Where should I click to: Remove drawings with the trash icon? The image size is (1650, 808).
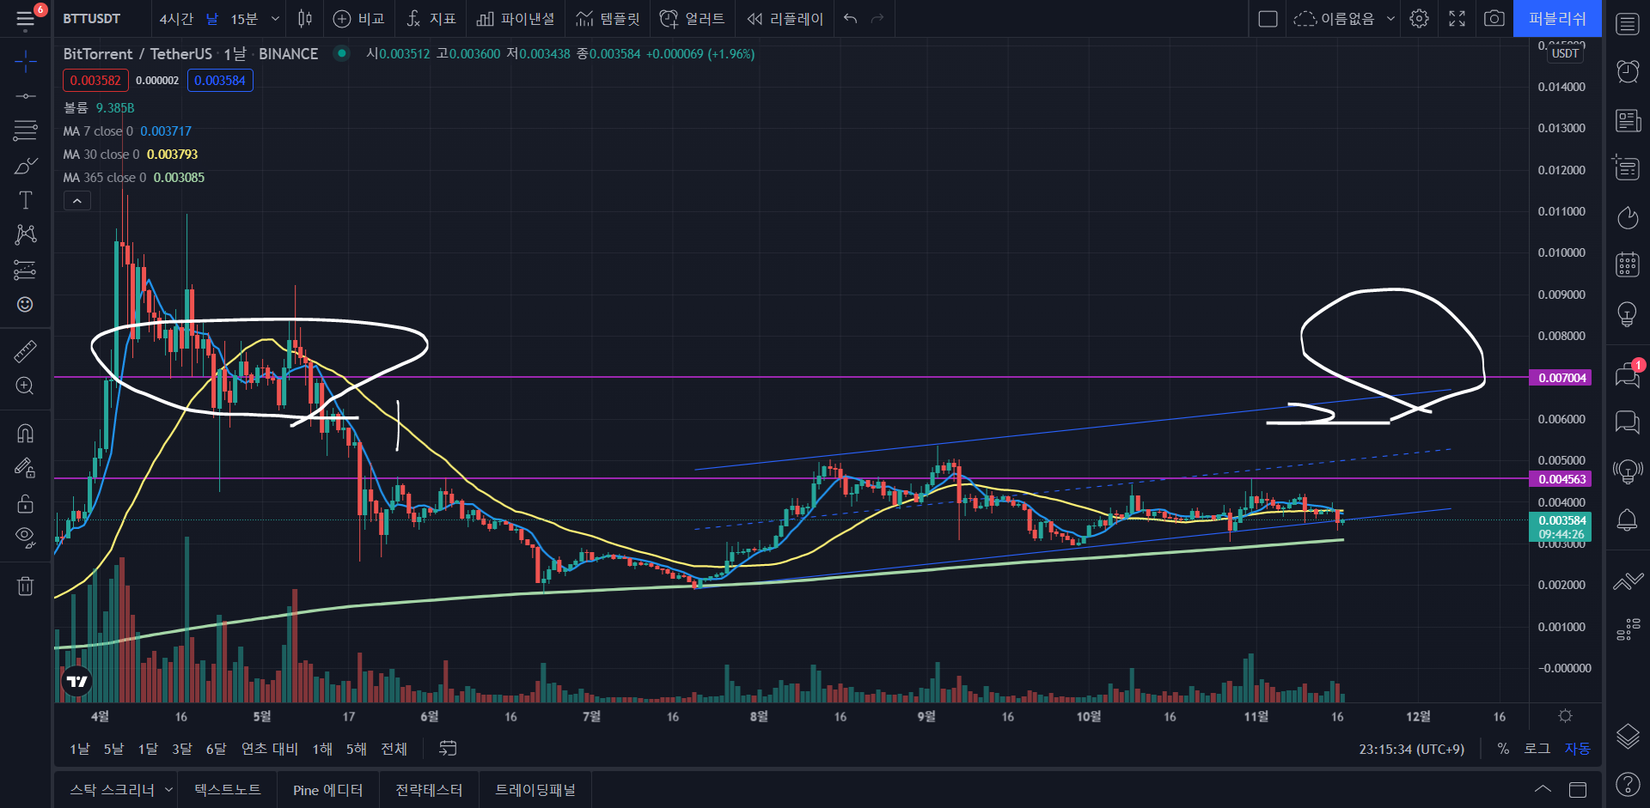(26, 586)
